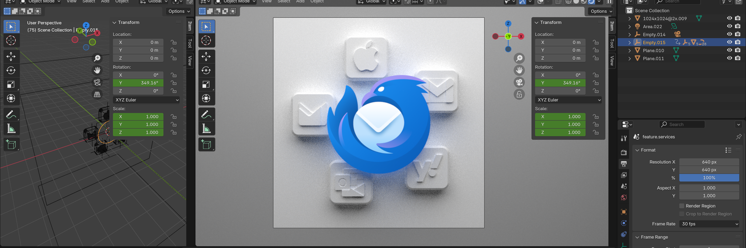Image resolution: width=746 pixels, height=248 pixels.
Task: Open Options dropdown in render viewport
Action: (x=601, y=11)
